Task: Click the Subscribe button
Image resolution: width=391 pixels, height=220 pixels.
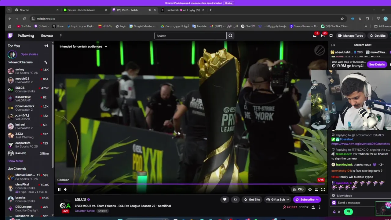Action: tap(307, 200)
